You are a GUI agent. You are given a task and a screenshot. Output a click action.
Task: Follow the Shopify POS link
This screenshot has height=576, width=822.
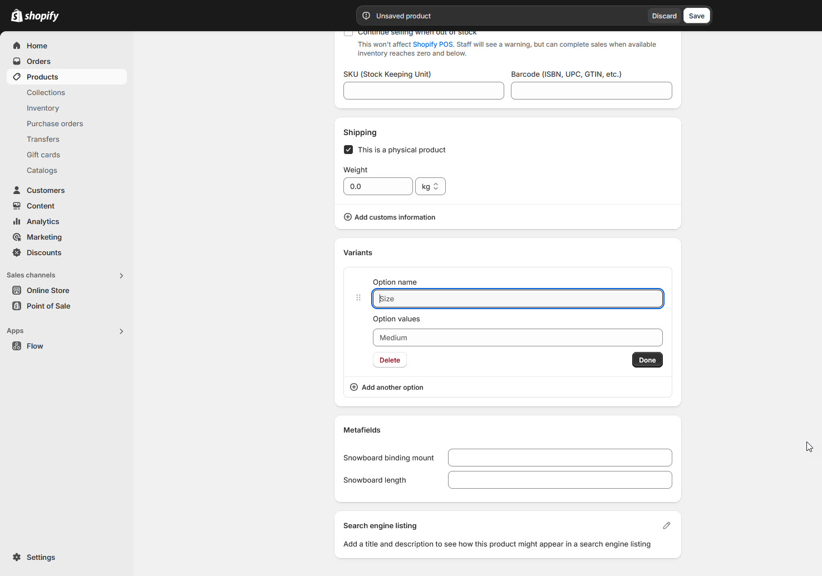[x=432, y=44]
